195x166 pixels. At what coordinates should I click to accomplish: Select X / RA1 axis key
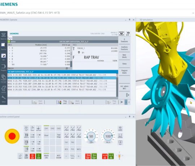tap(66, 128)
